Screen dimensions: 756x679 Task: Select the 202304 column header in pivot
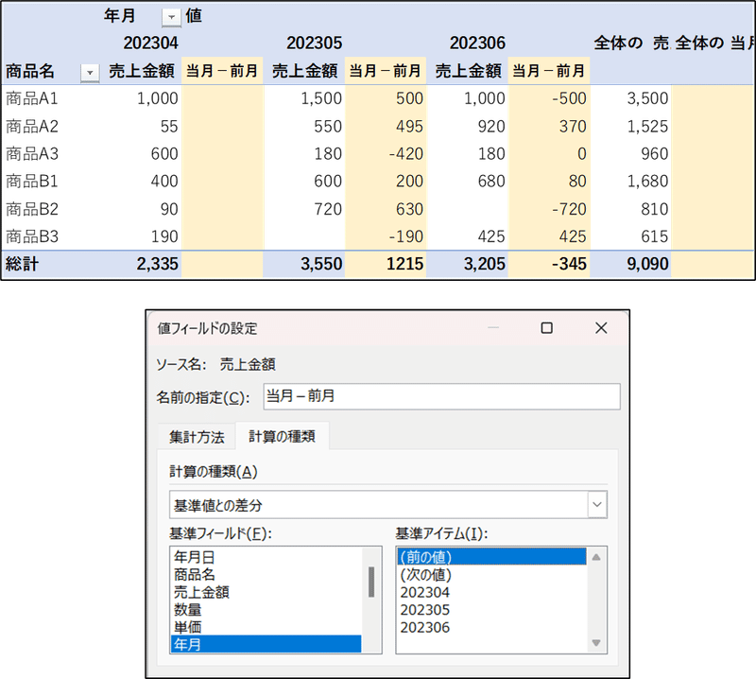151,43
